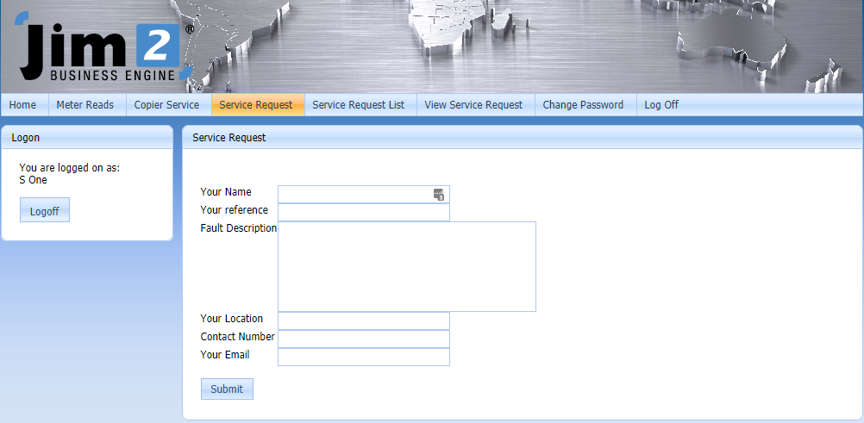The width and height of the screenshot is (864, 423).
Task: Choose Log Off in the navigation bar
Action: point(661,104)
